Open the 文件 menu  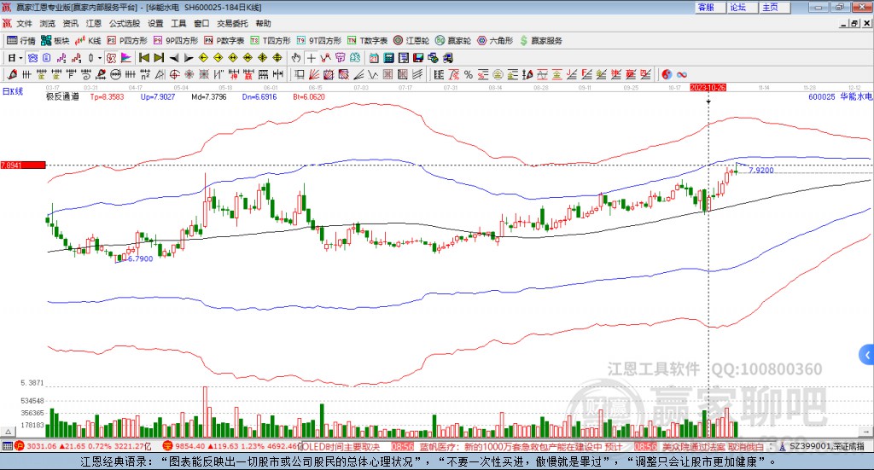click(24, 23)
